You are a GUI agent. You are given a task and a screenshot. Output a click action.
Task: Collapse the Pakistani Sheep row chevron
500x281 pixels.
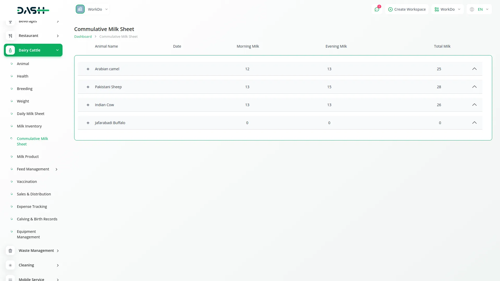tap(474, 87)
